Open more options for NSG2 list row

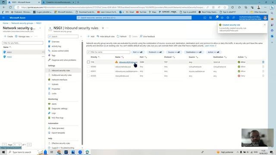[43, 57]
